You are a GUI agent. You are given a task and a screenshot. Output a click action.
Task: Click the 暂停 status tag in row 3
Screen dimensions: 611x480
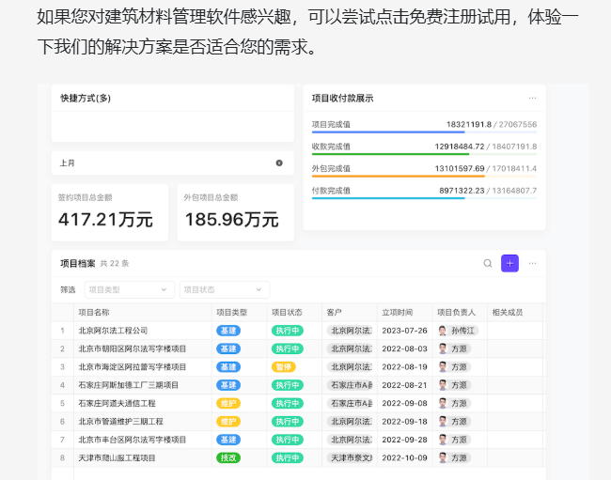[x=283, y=367]
